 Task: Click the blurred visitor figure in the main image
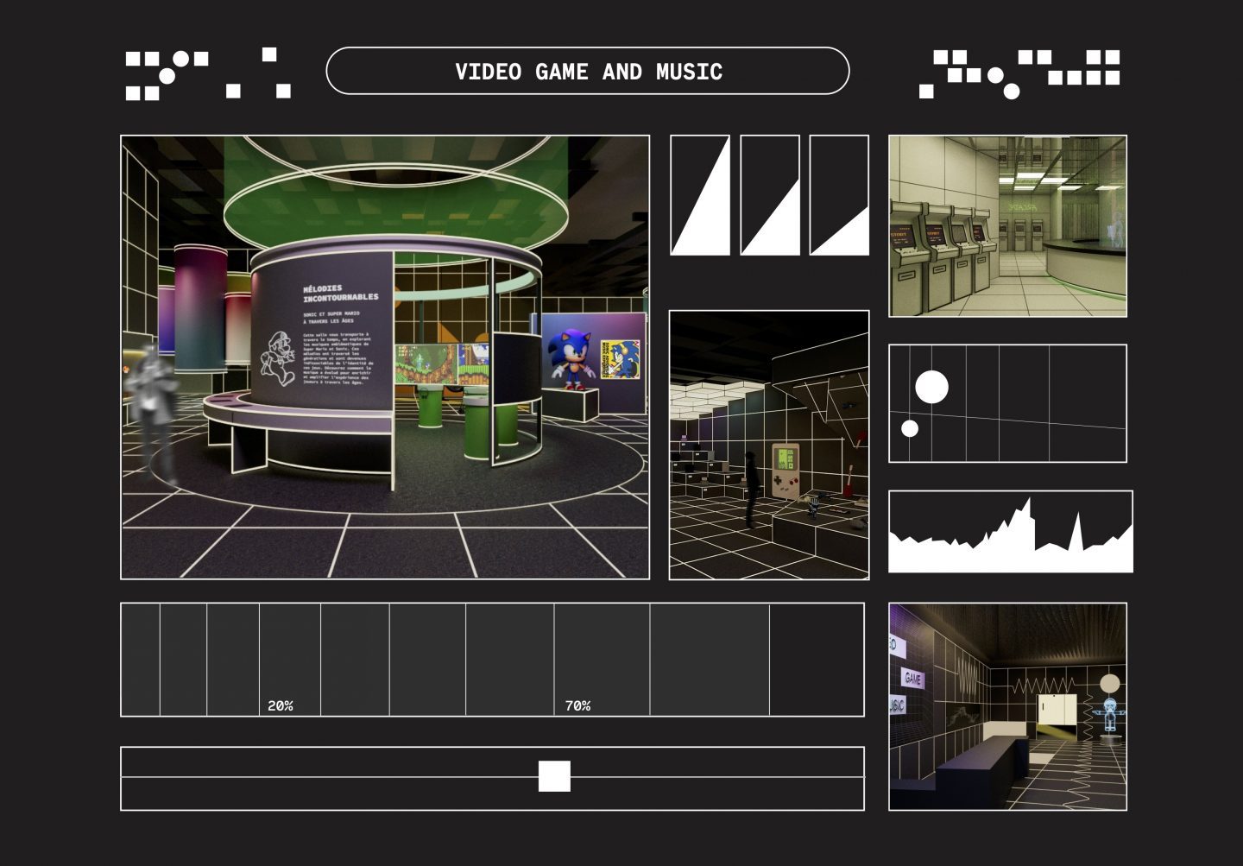(153, 406)
